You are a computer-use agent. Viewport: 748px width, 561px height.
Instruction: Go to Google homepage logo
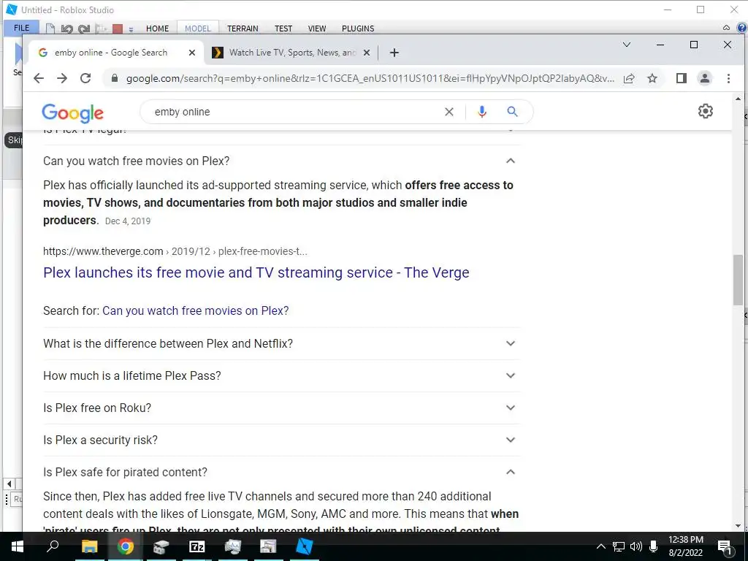click(72, 113)
